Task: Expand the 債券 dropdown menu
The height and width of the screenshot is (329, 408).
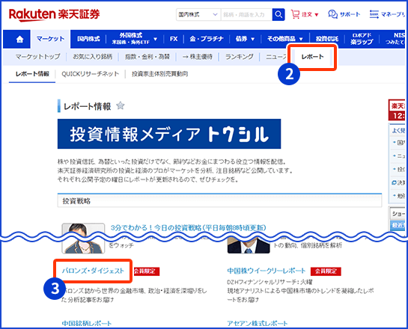Action: click(x=252, y=39)
